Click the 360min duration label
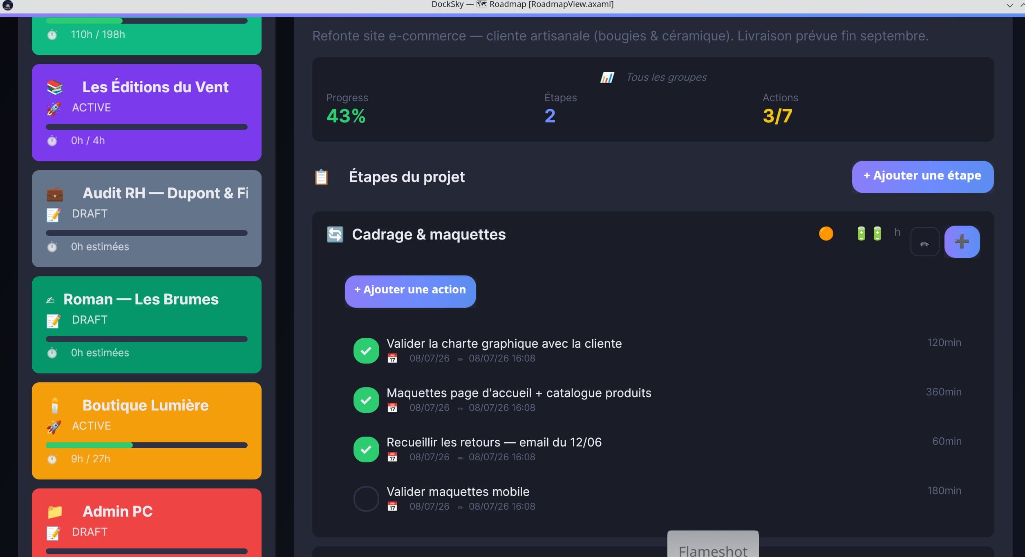1025x557 pixels. pyautogui.click(x=944, y=392)
